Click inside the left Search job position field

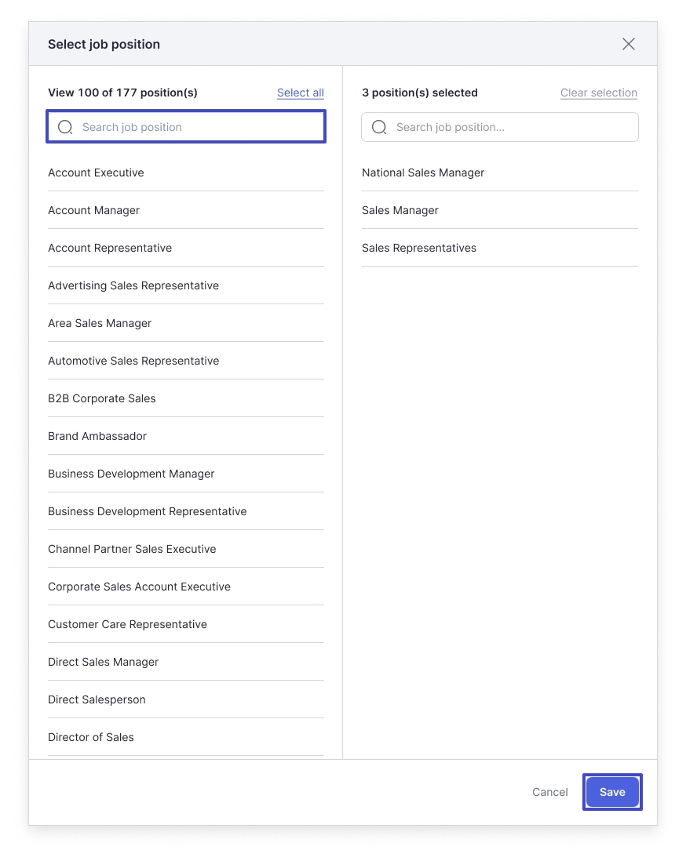click(185, 126)
